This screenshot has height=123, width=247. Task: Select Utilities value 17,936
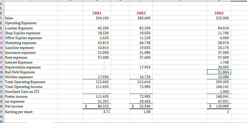click(x=97, y=77)
